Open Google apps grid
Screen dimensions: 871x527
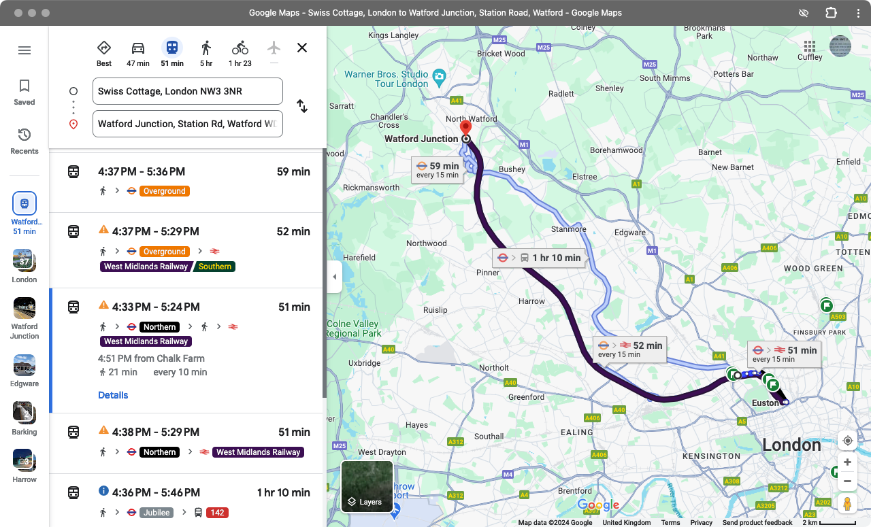pos(809,46)
